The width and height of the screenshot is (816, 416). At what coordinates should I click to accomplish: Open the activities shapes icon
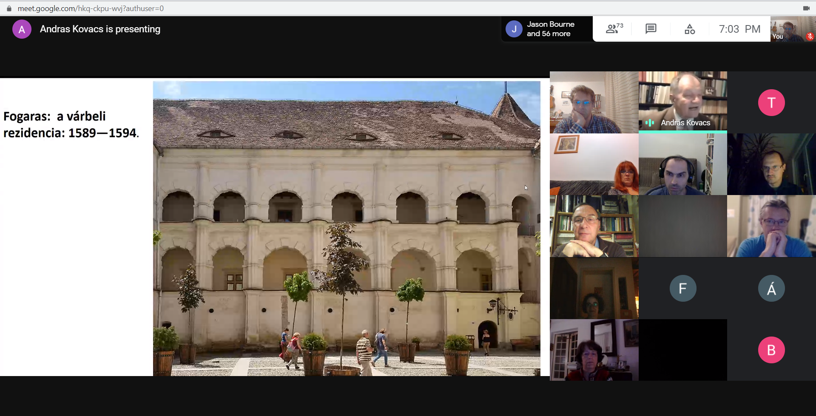(689, 29)
